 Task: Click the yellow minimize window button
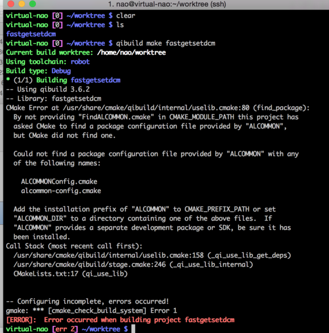point(22,4)
